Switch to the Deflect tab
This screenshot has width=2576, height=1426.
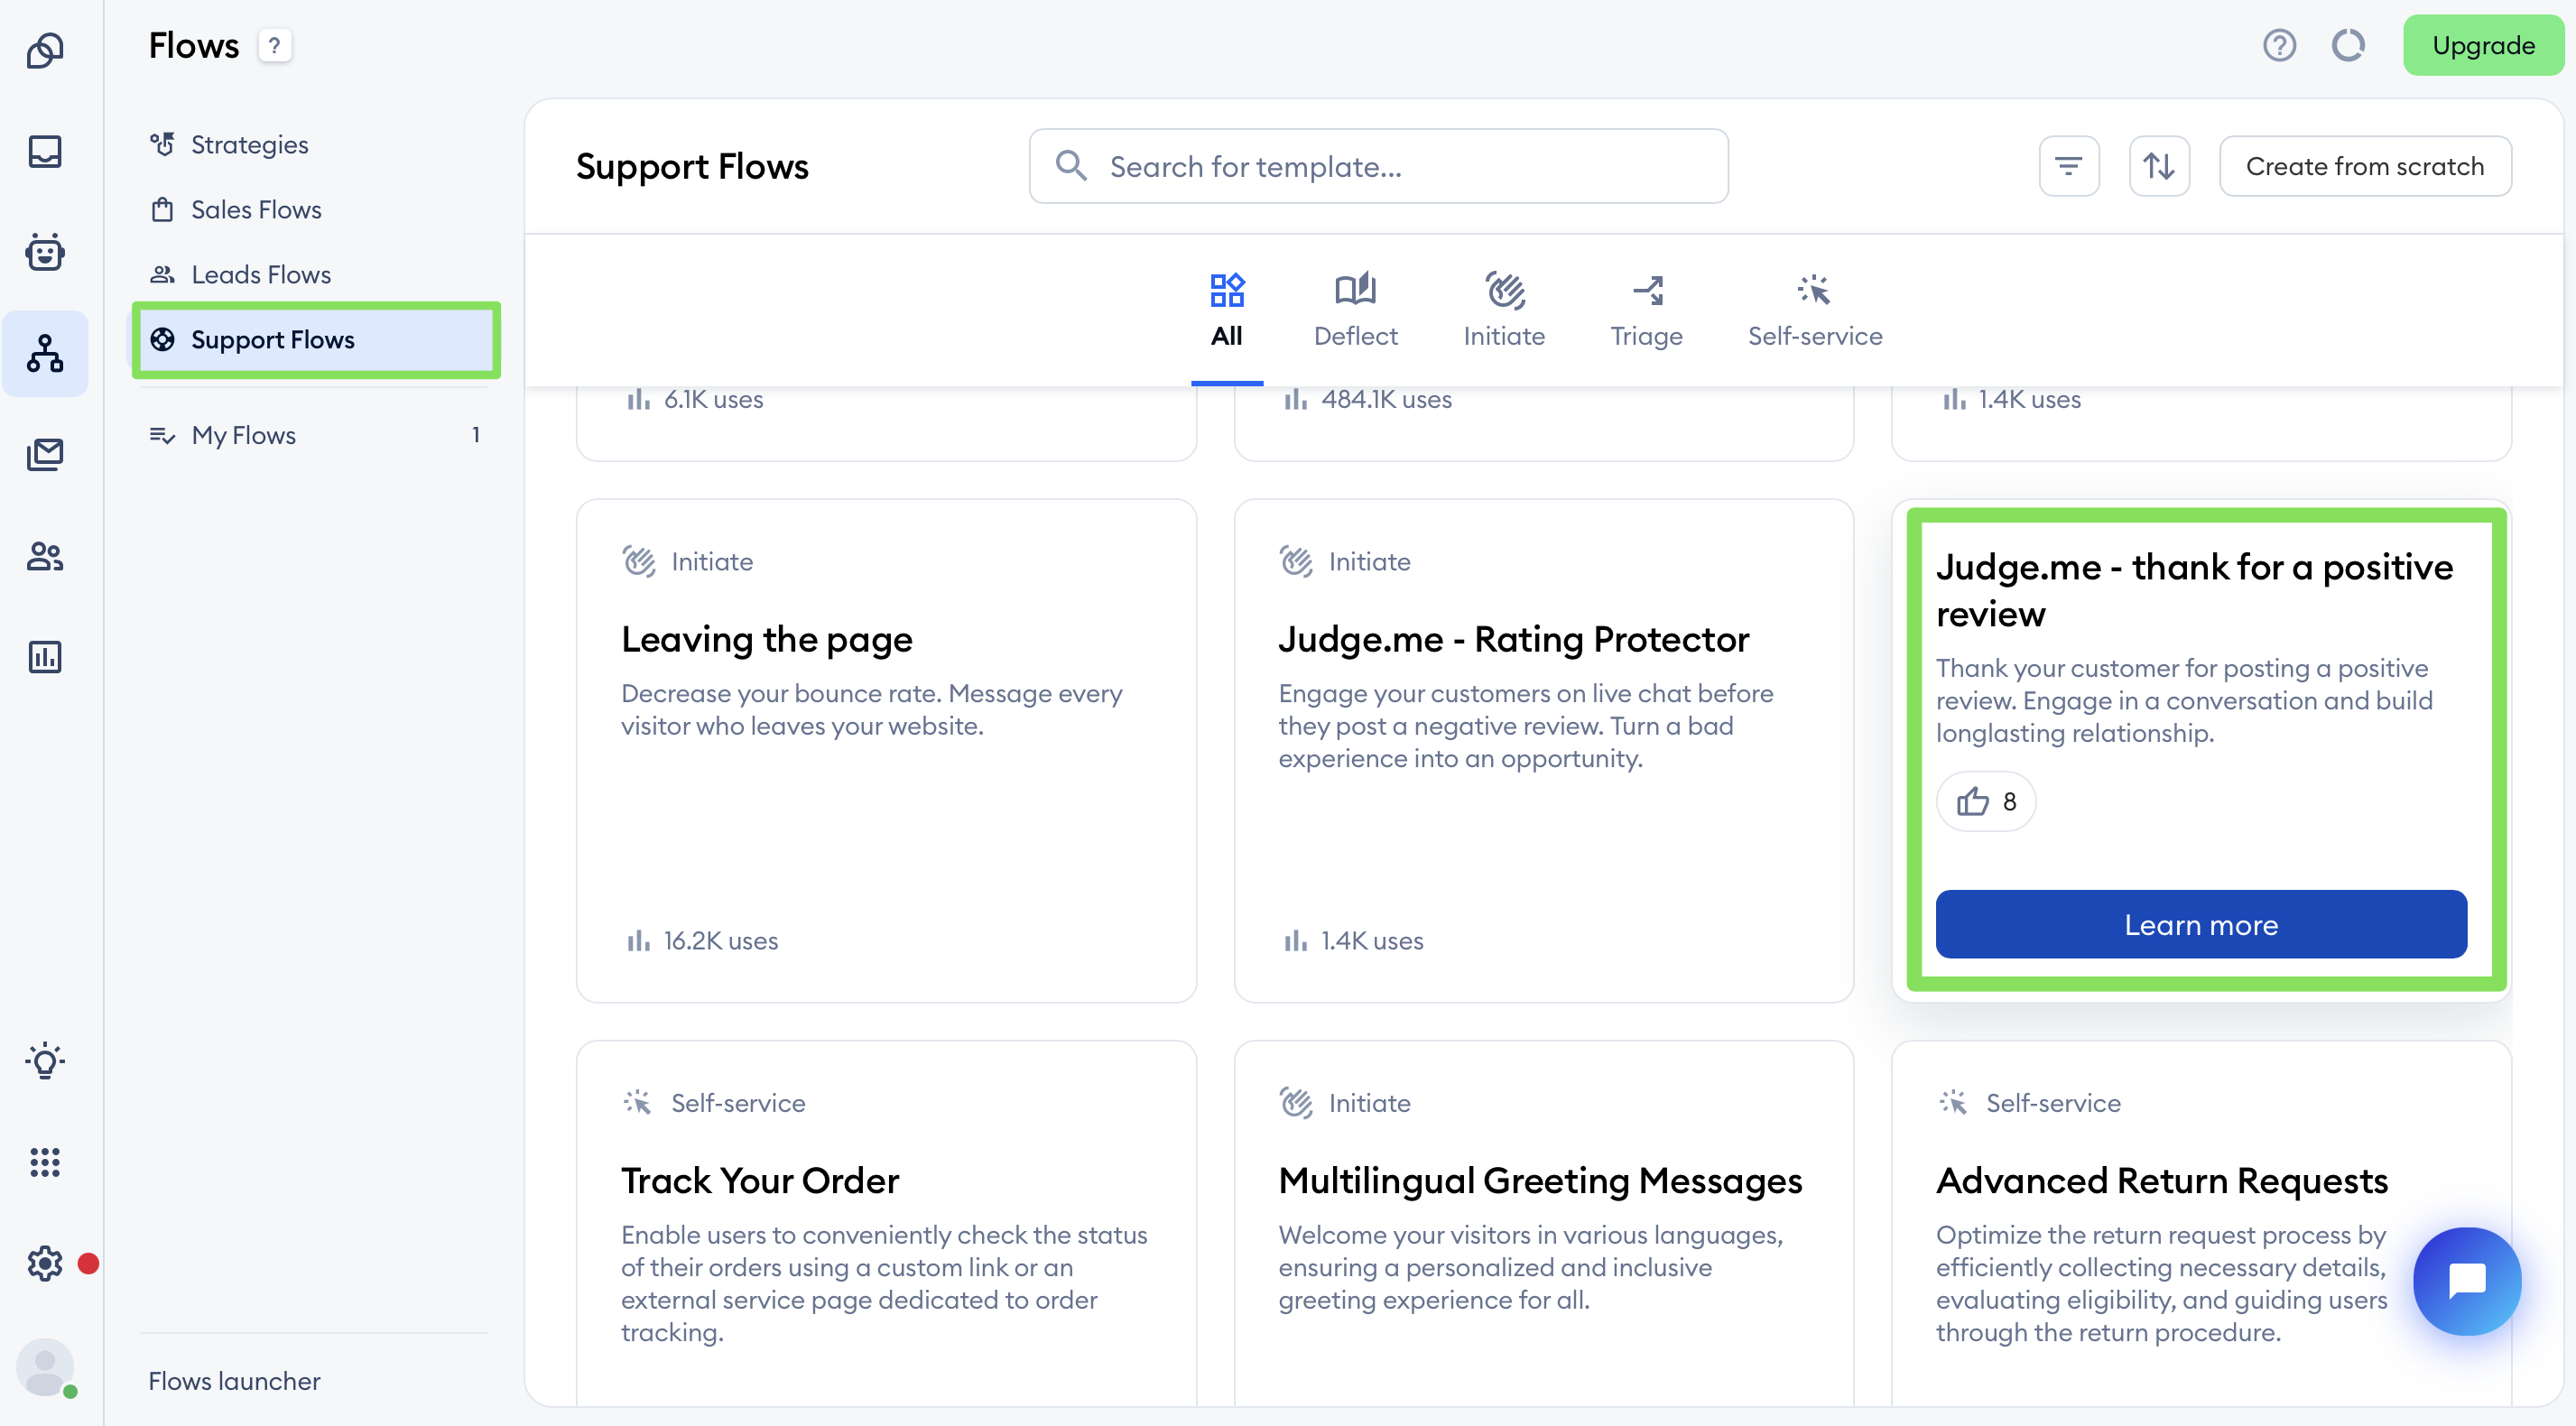tap(1355, 311)
